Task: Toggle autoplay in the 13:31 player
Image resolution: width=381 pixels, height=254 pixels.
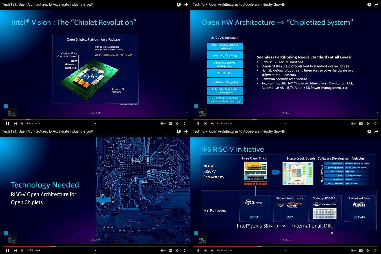Action: point(354,124)
